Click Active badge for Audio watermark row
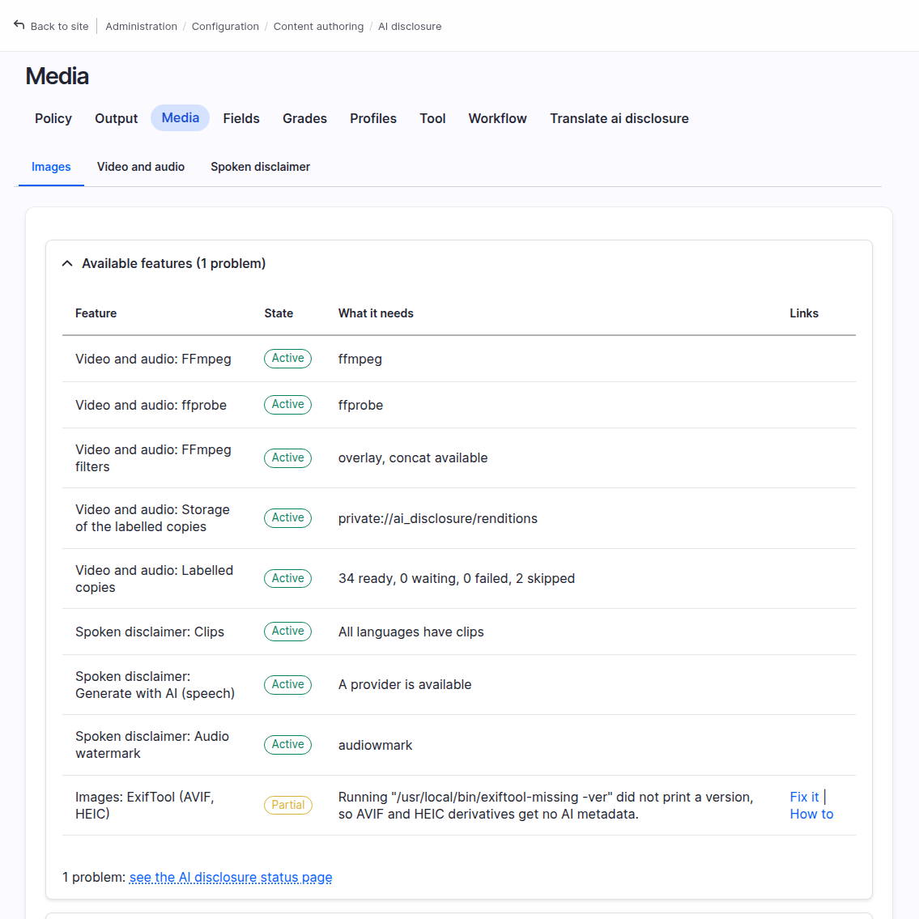 tap(287, 744)
